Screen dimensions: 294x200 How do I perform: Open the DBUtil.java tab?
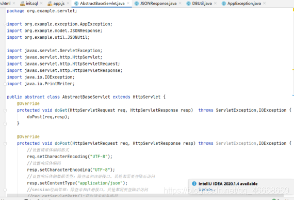[x=202, y=3]
